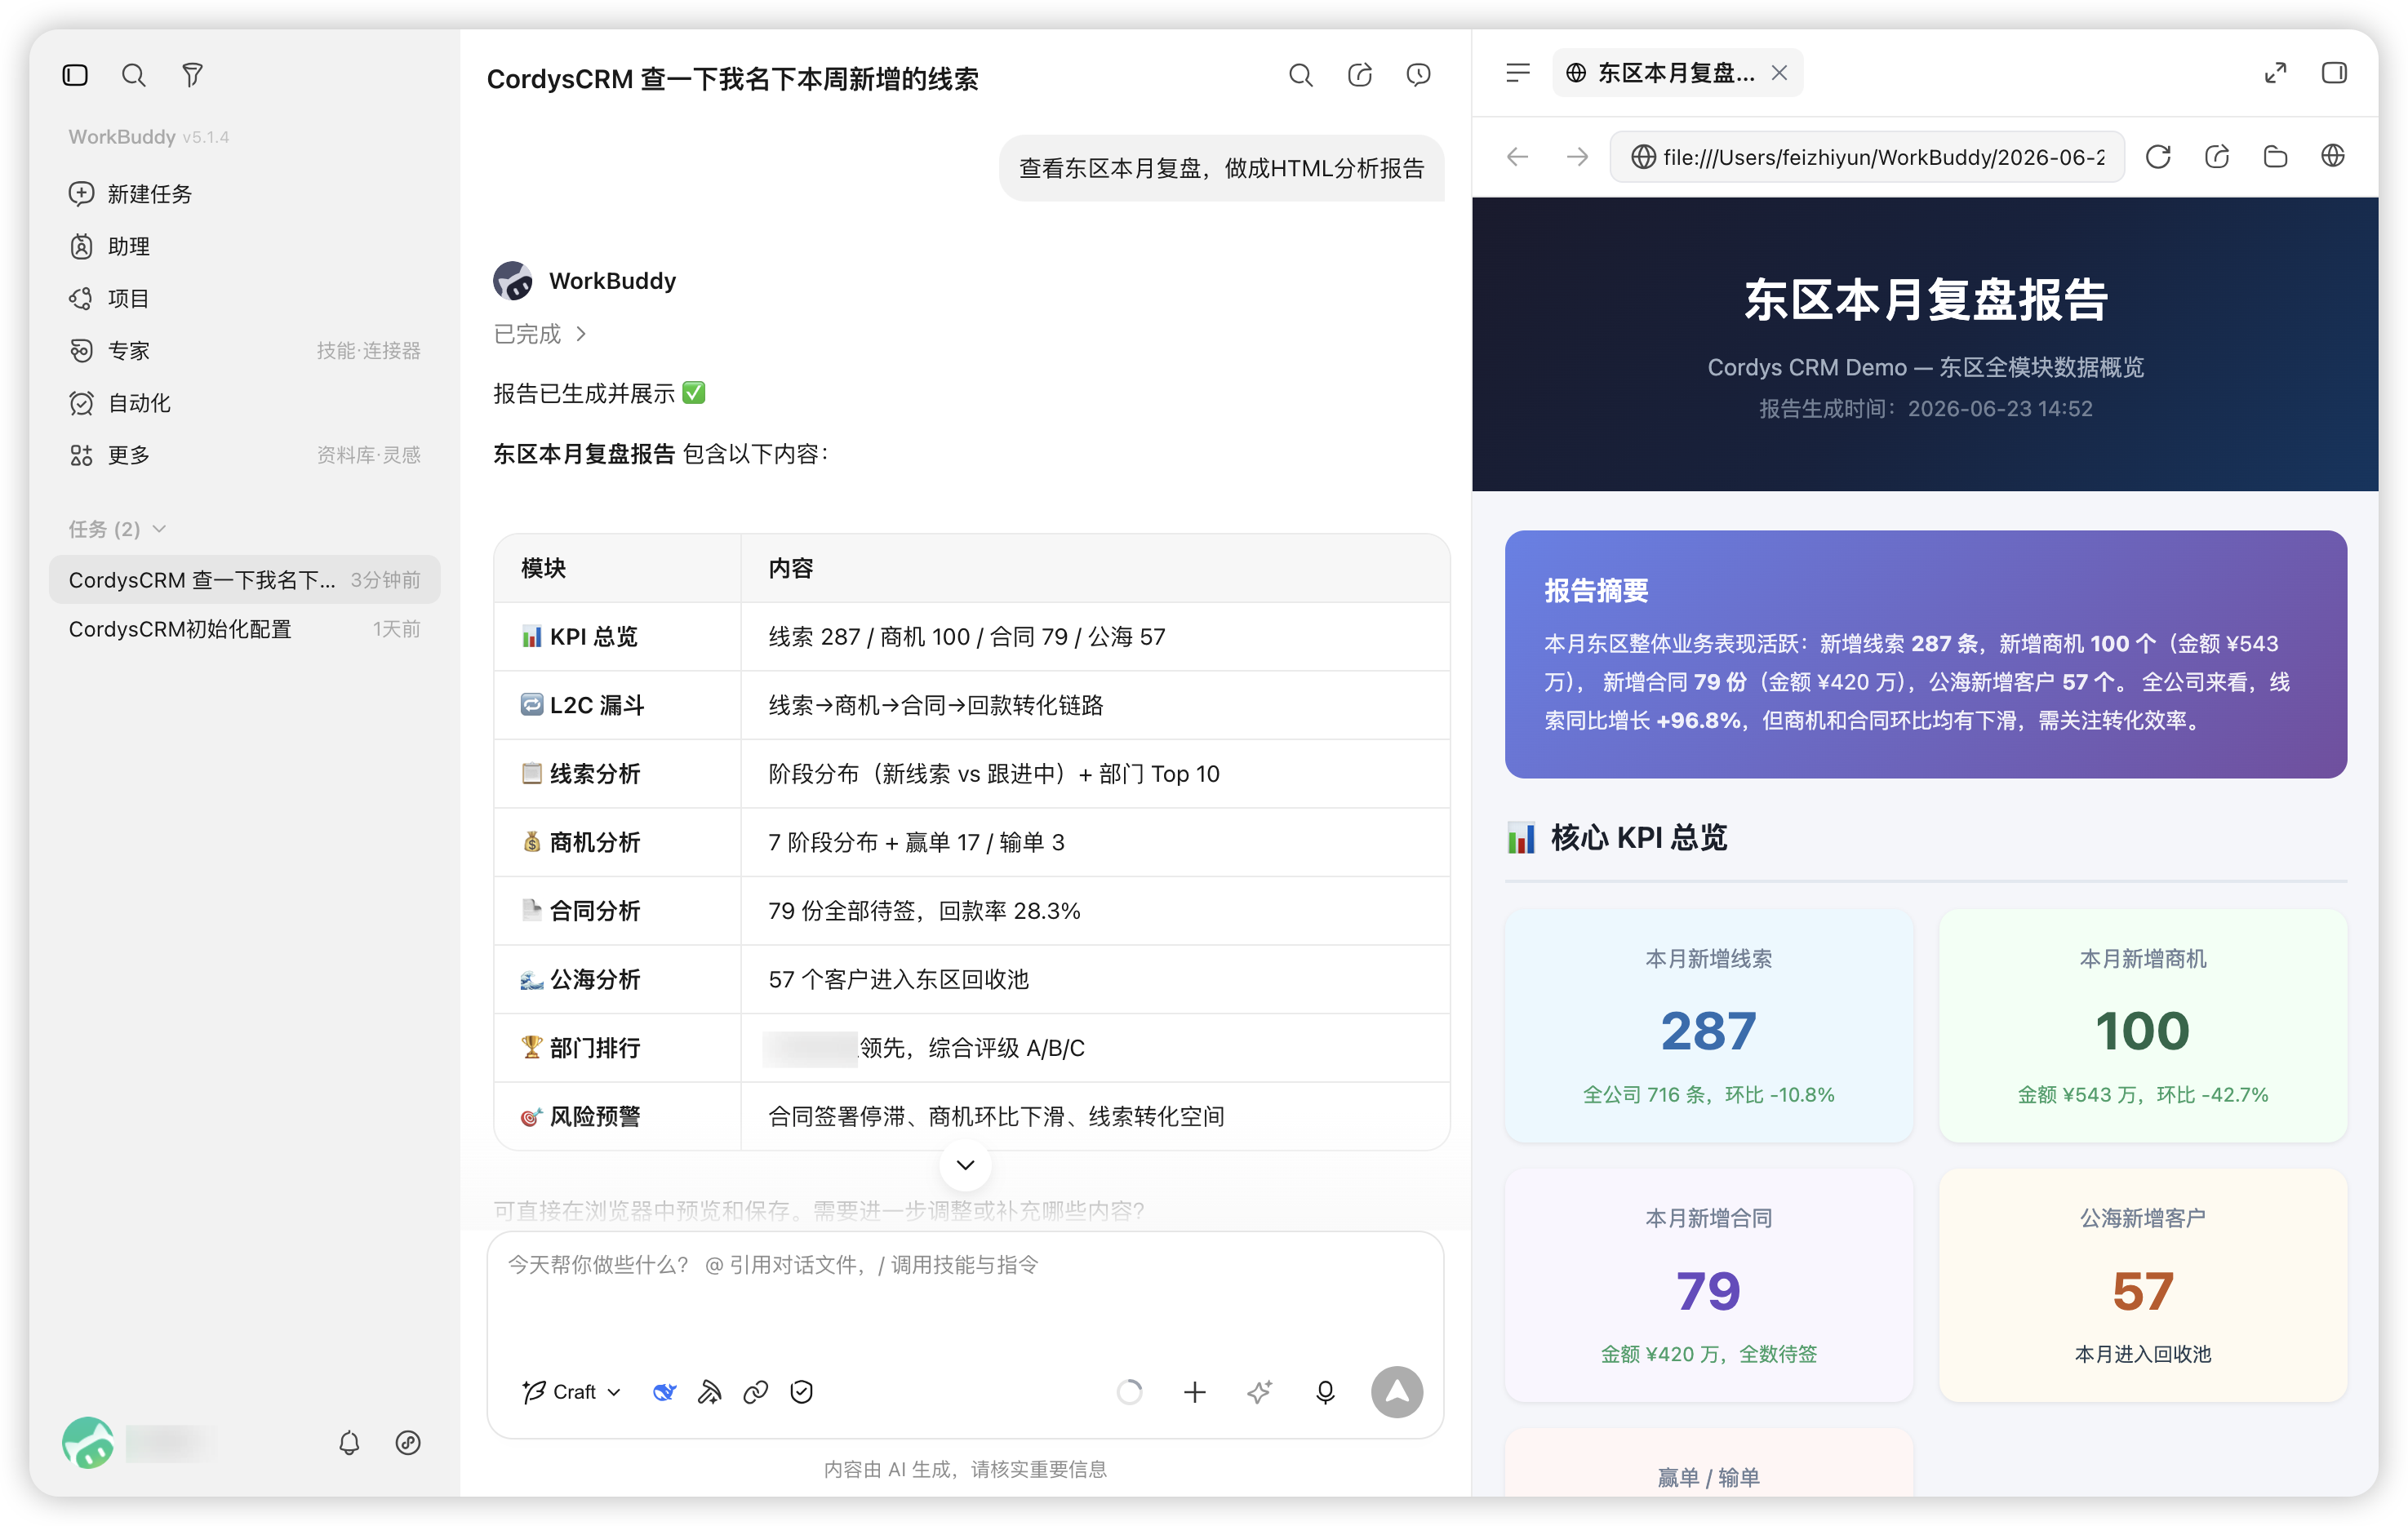Click the 公海新增客户 57 KPI card
The width and height of the screenshot is (2408, 1526).
(2142, 1285)
